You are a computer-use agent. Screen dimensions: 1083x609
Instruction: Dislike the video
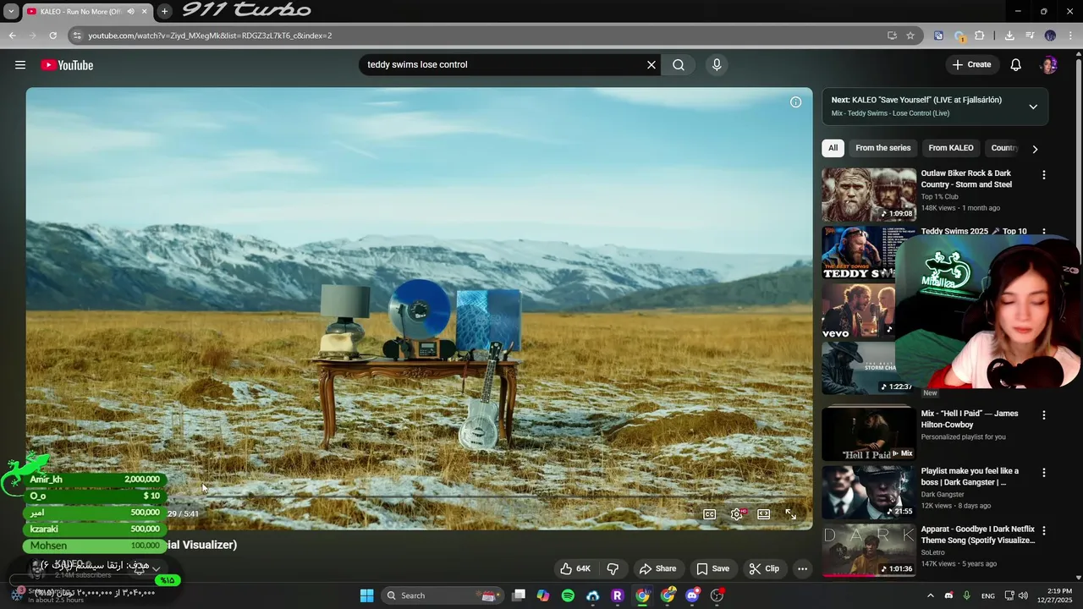point(613,568)
